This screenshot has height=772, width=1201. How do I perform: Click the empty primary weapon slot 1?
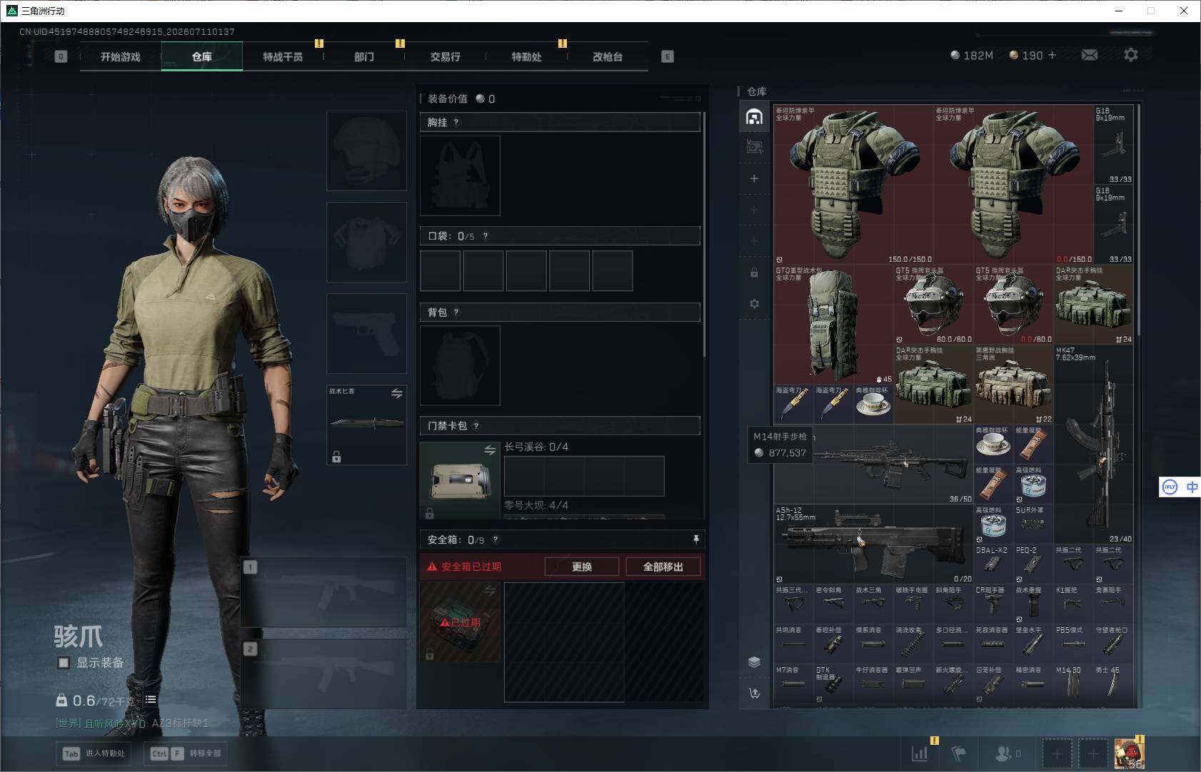(x=323, y=592)
